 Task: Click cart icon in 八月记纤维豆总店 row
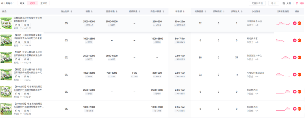295,75
